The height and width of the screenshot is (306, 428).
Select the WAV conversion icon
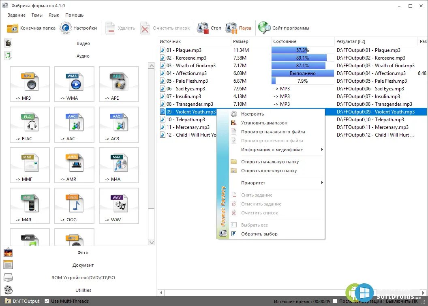click(x=119, y=205)
